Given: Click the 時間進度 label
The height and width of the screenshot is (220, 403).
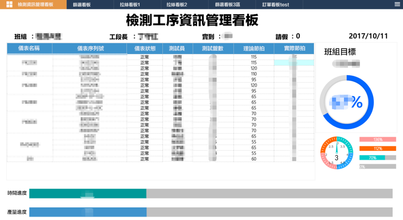Looking at the screenshot, I should 17,193.
